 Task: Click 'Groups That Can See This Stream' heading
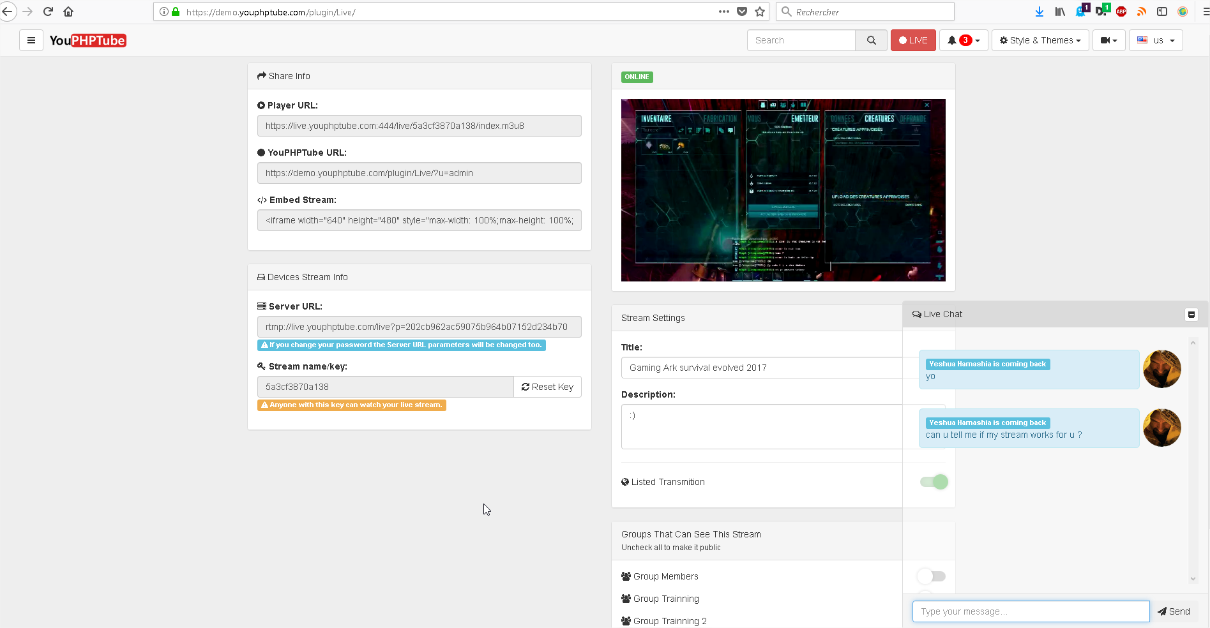(x=691, y=534)
